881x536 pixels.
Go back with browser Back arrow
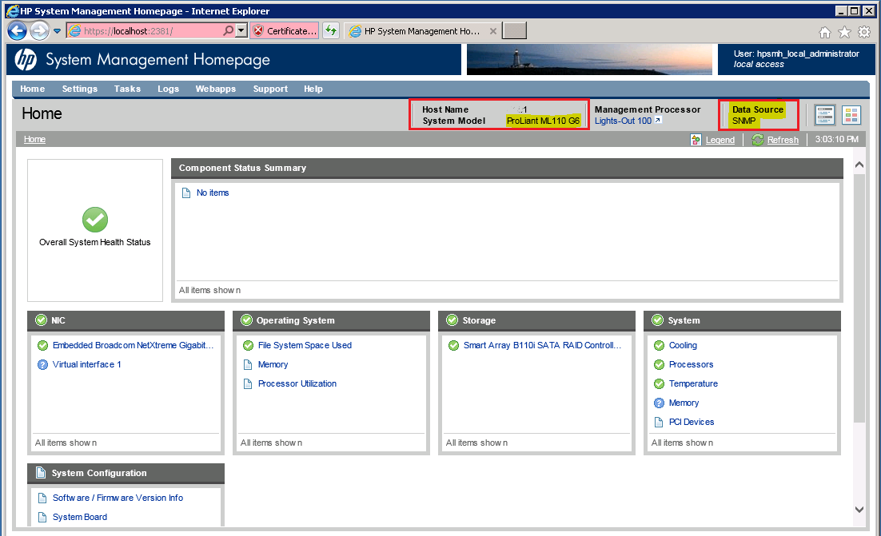pyautogui.click(x=18, y=31)
